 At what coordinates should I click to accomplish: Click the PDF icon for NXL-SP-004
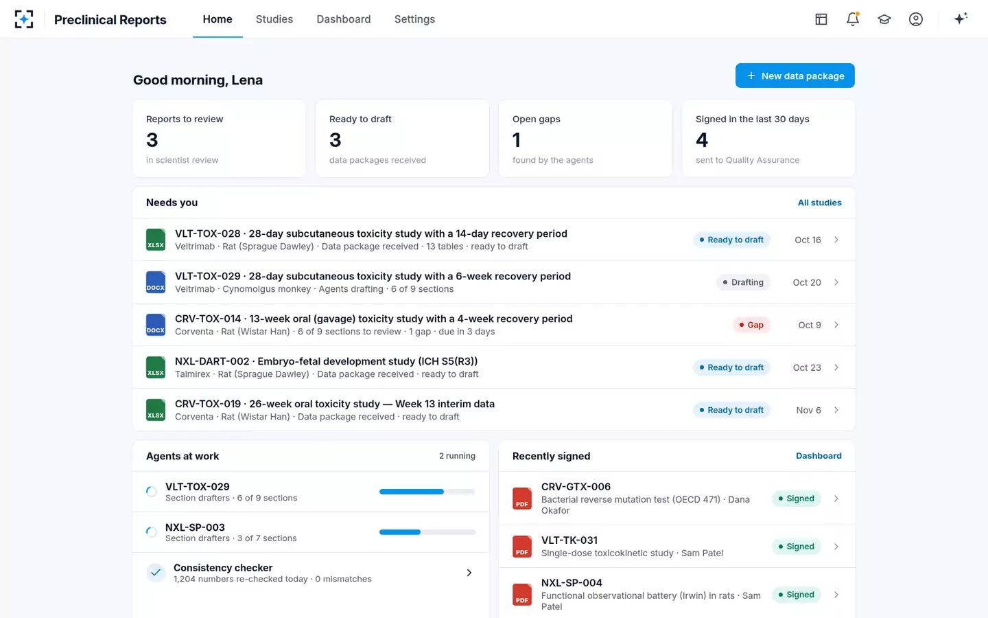point(522,595)
